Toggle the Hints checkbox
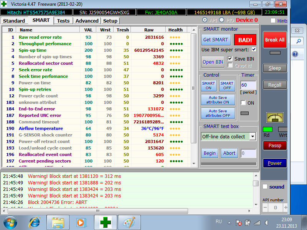Screen dimensions: 307x230 point(273,21)
